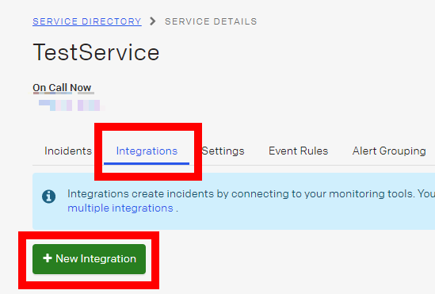
Task: Click the TestService page title
Action: coord(96,52)
